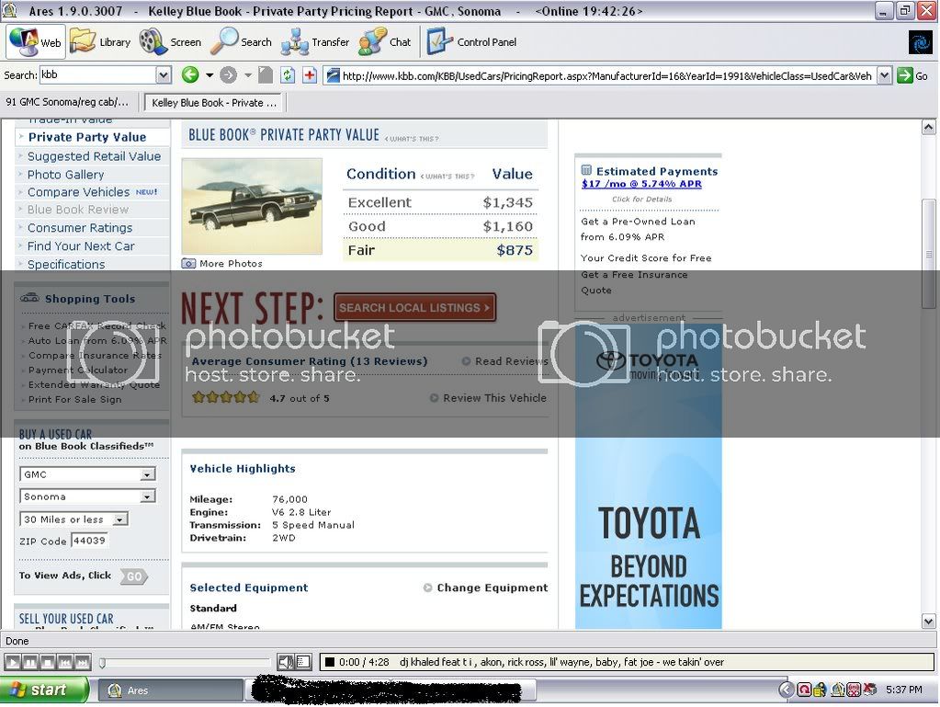The height and width of the screenshot is (707, 940).
Task: Open Consumer Ratings link
Action: click(x=80, y=228)
